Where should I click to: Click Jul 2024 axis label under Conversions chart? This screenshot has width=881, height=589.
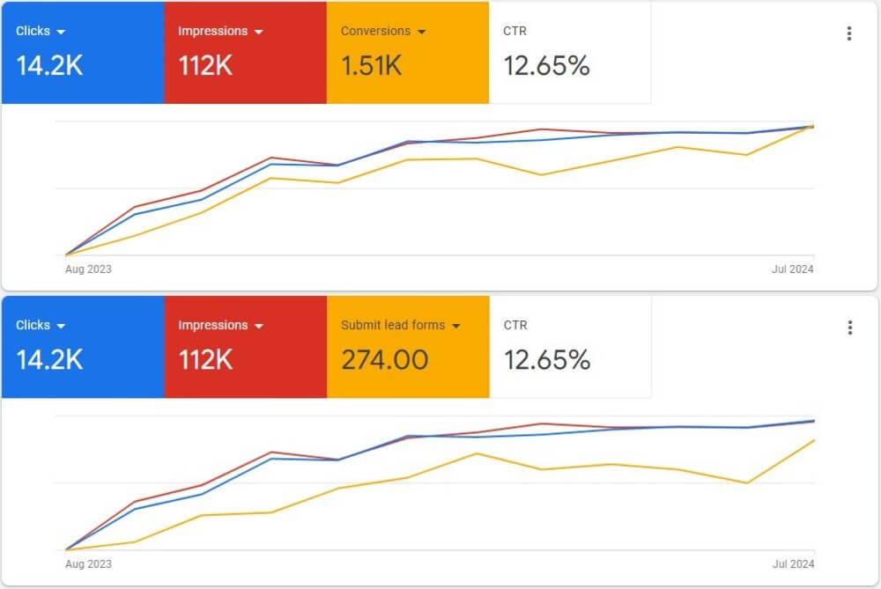(791, 269)
